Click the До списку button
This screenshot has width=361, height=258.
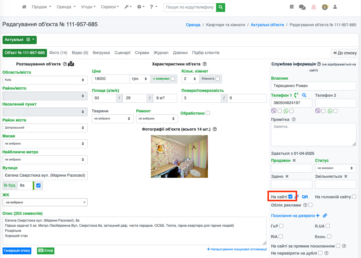pyautogui.click(x=345, y=53)
